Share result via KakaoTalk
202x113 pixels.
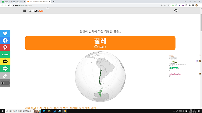[5, 62]
